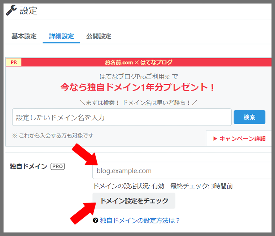Click the blue 検索 button
The width and height of the screenshot is (275, 236).
coord(249,117)
